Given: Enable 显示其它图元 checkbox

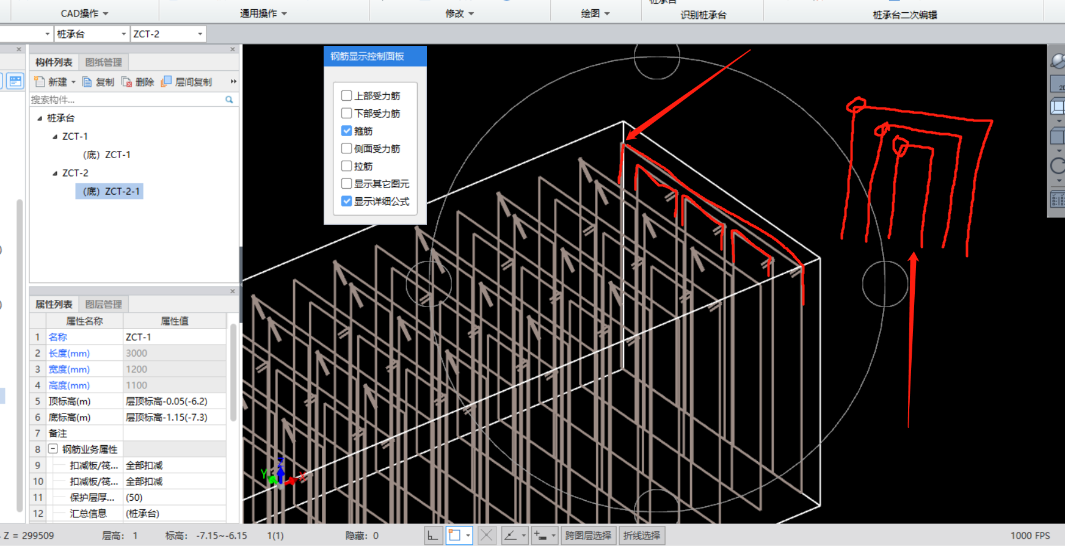Looking at the screenshot, I should 346,183.
